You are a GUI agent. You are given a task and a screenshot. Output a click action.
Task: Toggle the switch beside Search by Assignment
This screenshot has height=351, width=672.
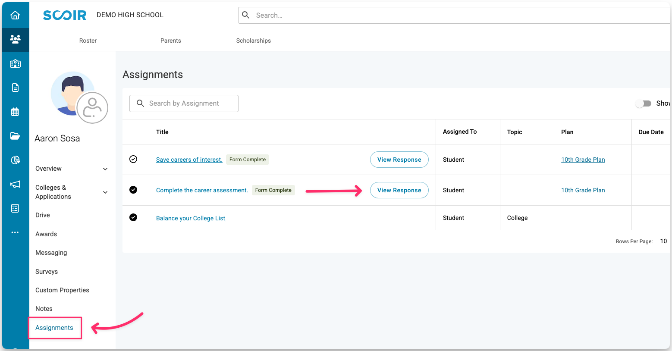point(644,103)
